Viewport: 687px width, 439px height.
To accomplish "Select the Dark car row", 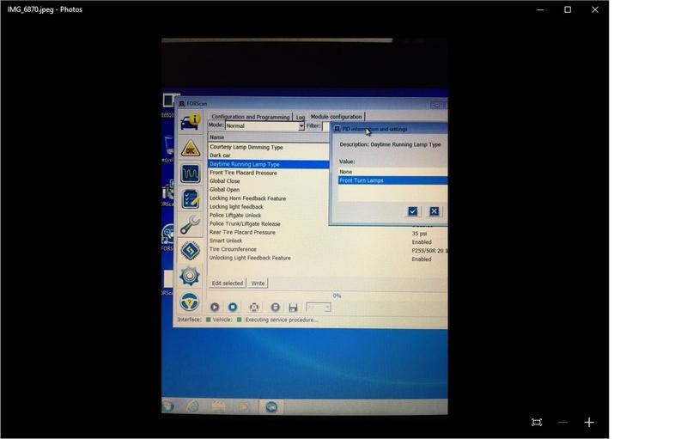I will coord(268,155).
